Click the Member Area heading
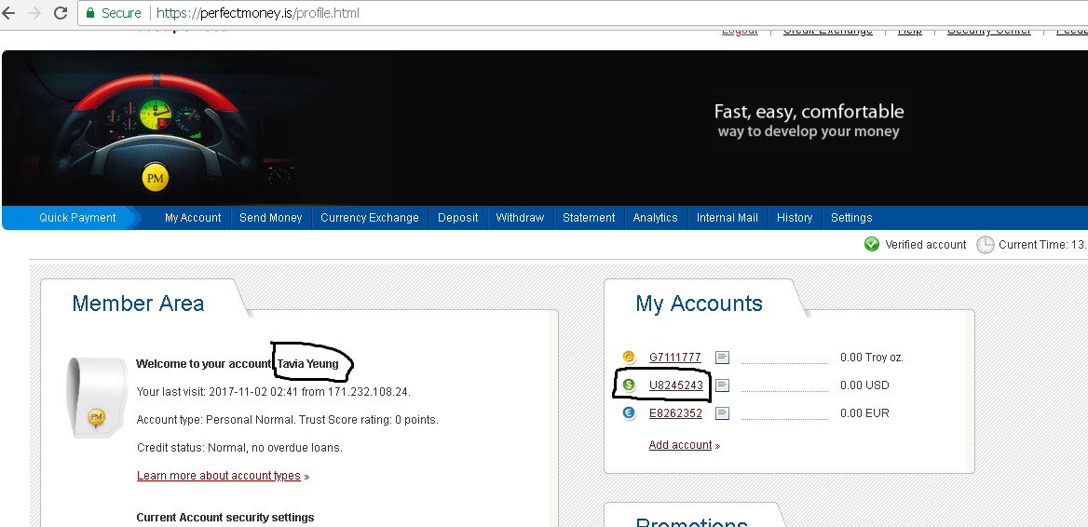Screen dimensions: 1088x527 (x=138, y=304)
